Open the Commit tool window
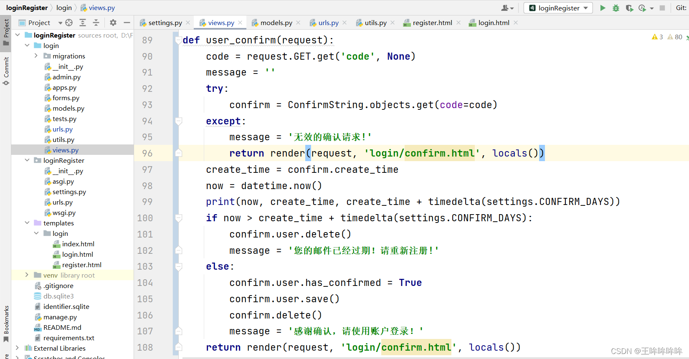The image size is (689, 359). click(x=6, y=71)
